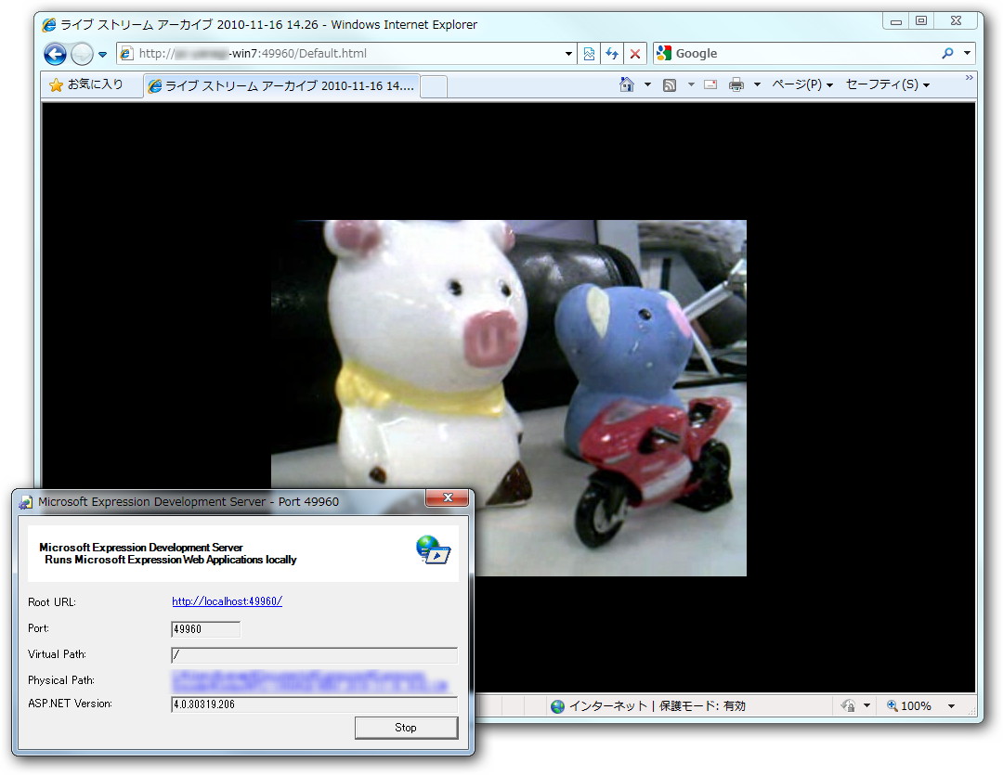Click the webcam video of pig figurines
Viewport: 1003px width, 775px height.
point(509,398)
